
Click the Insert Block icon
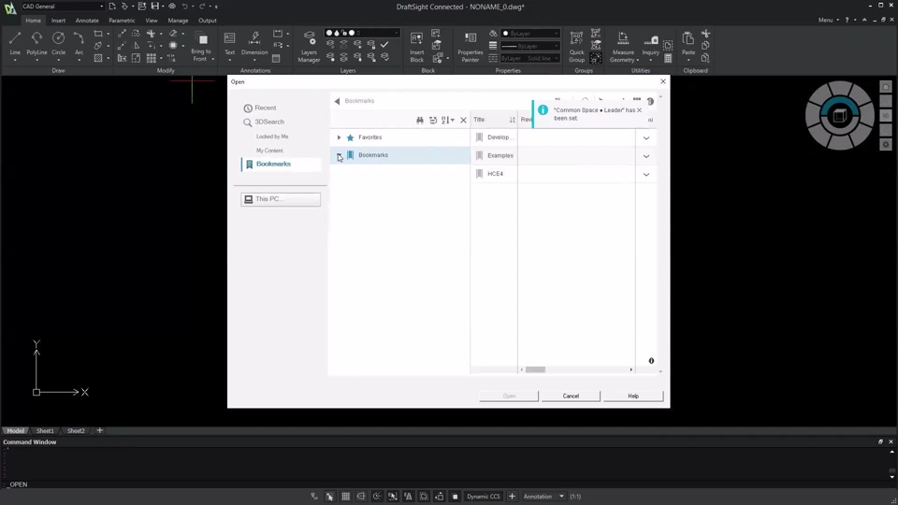(417, 47)
